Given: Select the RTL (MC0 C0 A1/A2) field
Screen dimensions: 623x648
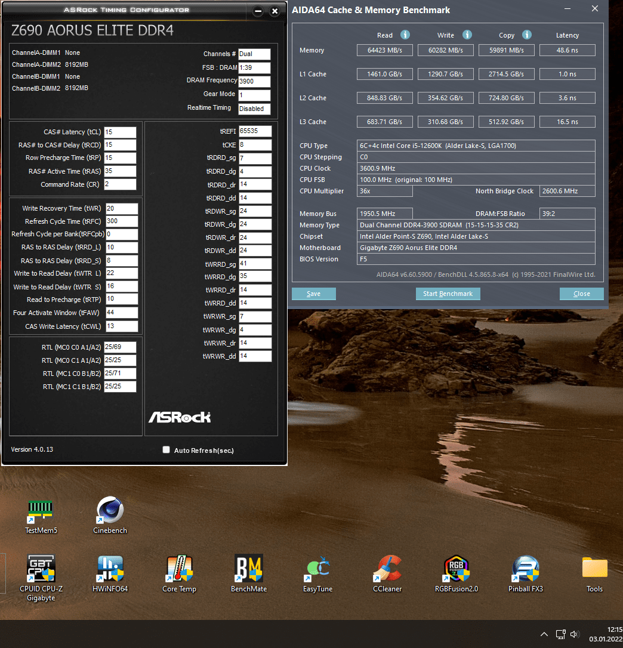Looking at the screenshot, I should point(120,347).
